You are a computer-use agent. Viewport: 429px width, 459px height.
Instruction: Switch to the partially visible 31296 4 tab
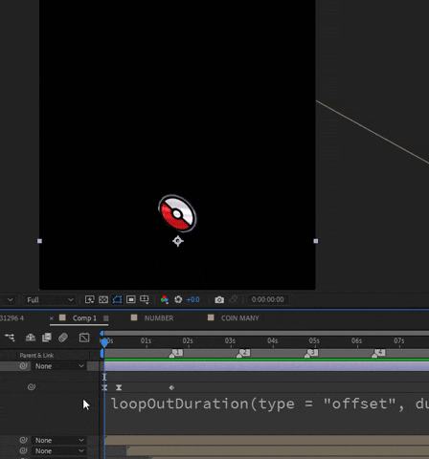[11, 318]
